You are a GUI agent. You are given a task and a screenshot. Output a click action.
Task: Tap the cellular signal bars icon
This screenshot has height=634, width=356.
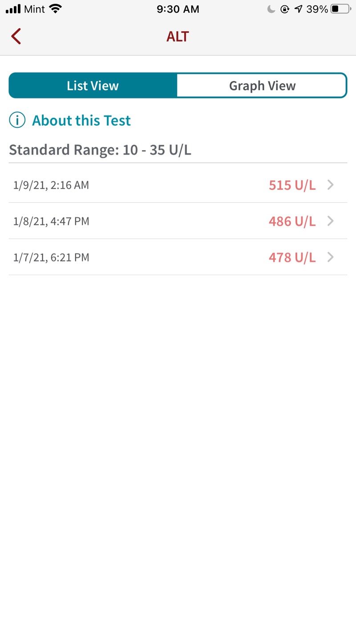pyautogui.click(x=13, y=9)
